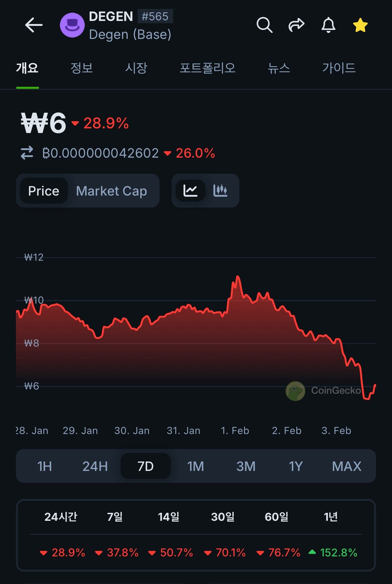
Task: Toggle the yellow favorite star
Action: tap(360, 25)
